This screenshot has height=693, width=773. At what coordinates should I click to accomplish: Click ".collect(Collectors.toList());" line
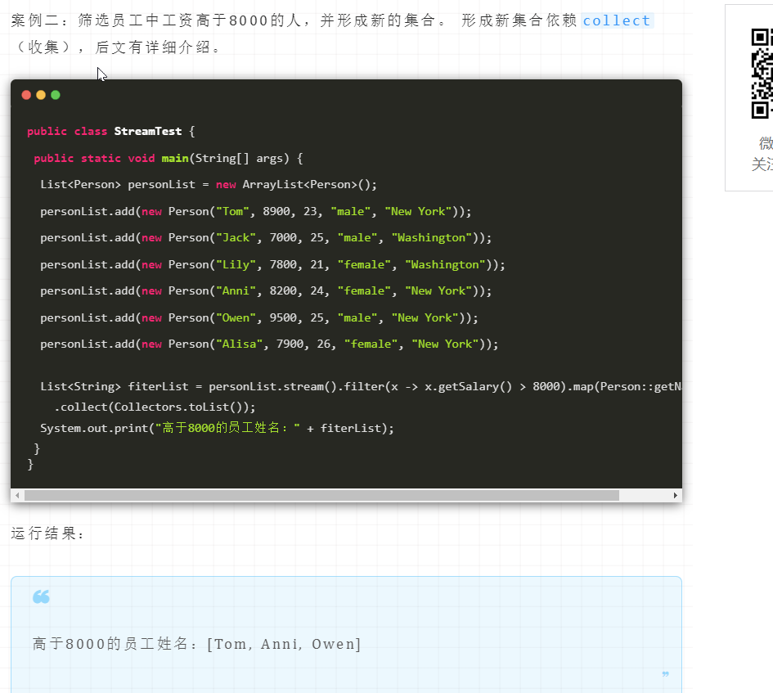pyautogui.click(x=155, y=407)
